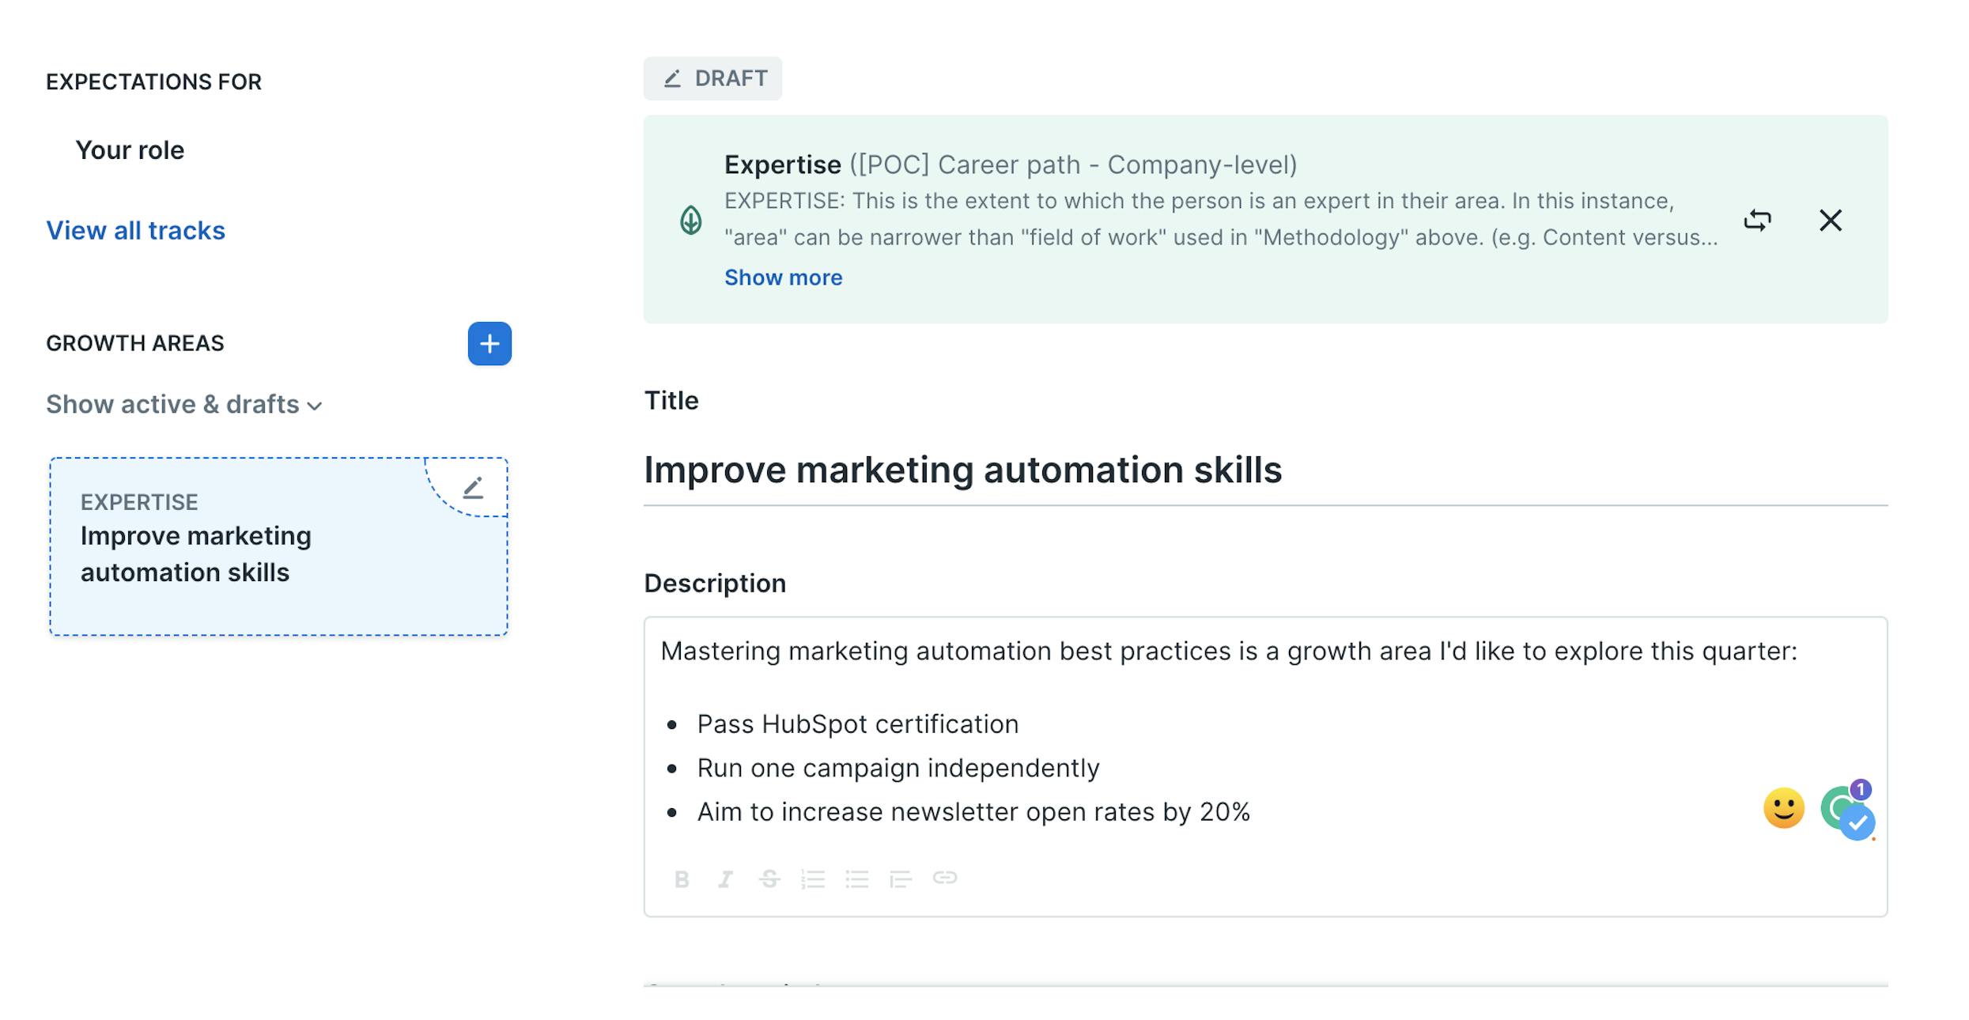Expand Expertise text with Show more
This screenshot has width=1969, height=1020.
[783, 278]
